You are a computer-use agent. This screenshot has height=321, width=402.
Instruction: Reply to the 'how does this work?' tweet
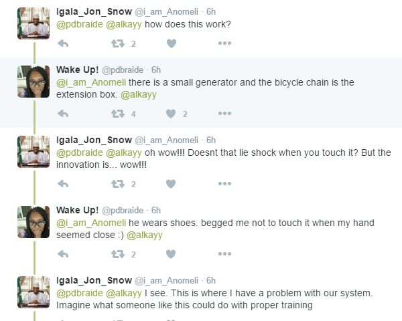[63, 43]
